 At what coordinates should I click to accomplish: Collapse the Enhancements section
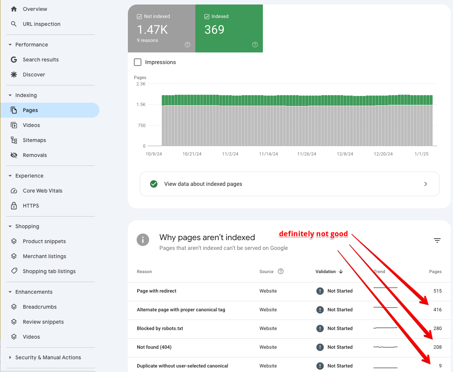pyautogui.click(x=10, y=292)
